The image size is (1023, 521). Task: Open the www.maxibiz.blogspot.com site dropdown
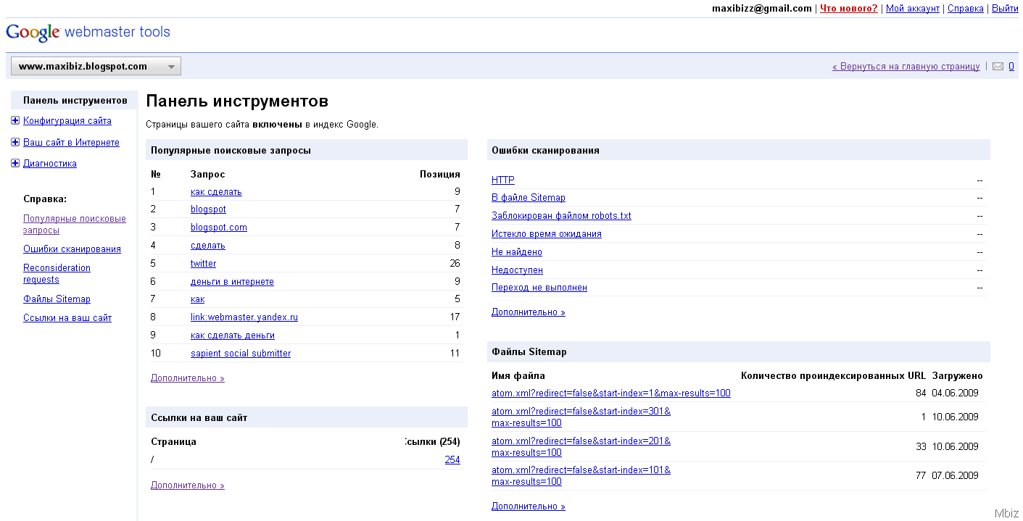(96, 67)
